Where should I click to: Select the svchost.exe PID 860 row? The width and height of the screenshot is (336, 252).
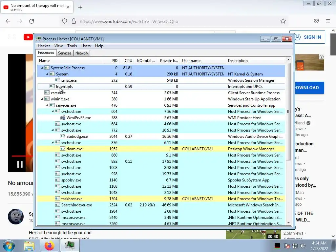(161, 155)
